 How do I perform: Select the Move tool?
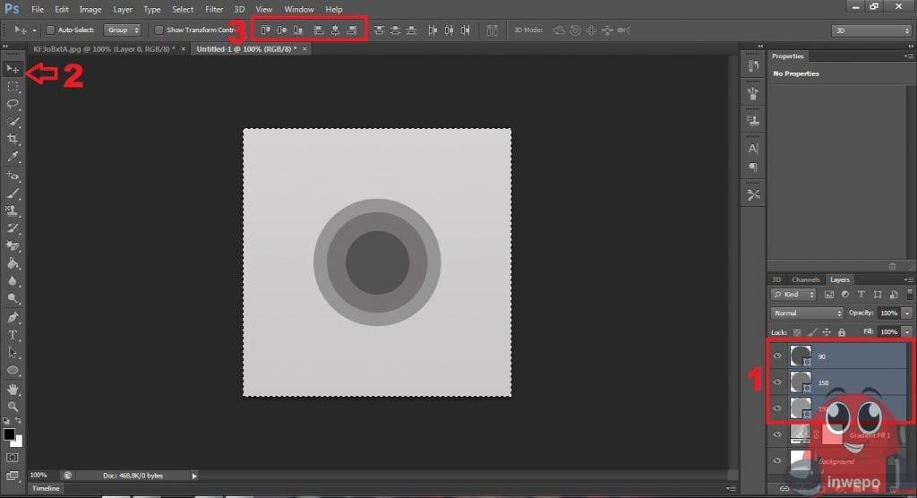(x=13, y=68)
